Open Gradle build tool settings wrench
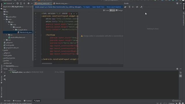The width and height of the screenshot is (185, 104). (141, 7)
